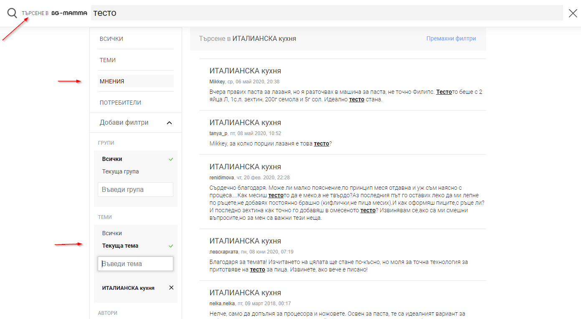581x319 pixels.
Task: Click the Въведи група input field
Action: pos(135,189)
